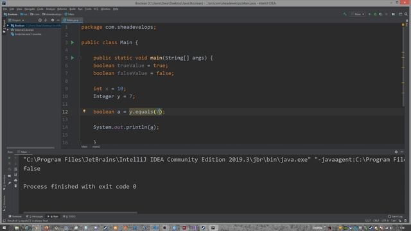Click the Build project hammer icon

[345, 14]
